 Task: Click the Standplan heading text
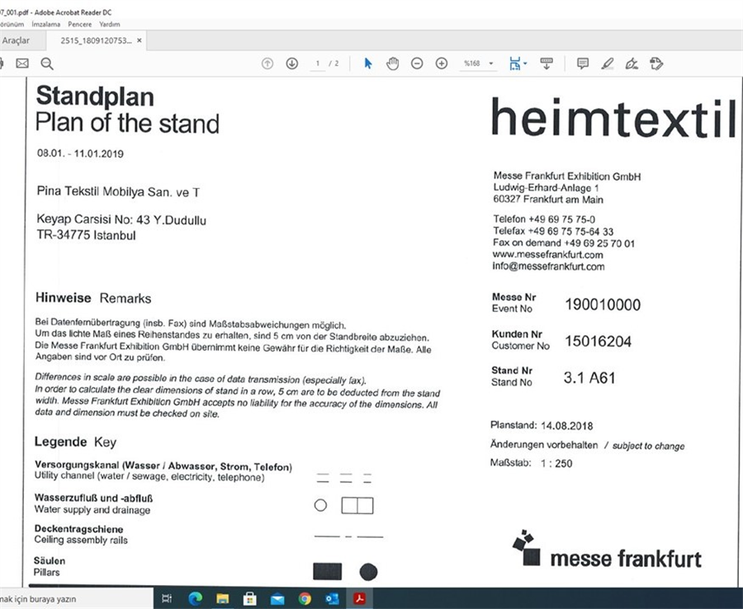[95, 96]
